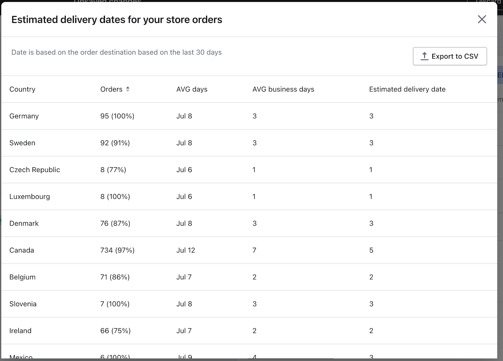
Task: Click the Czech Republic entry
Action: coord(35,170)
